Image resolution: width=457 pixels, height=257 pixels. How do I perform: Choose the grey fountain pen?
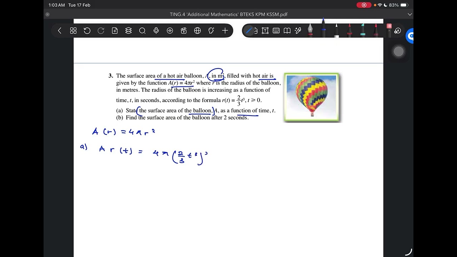coord(310,30)
